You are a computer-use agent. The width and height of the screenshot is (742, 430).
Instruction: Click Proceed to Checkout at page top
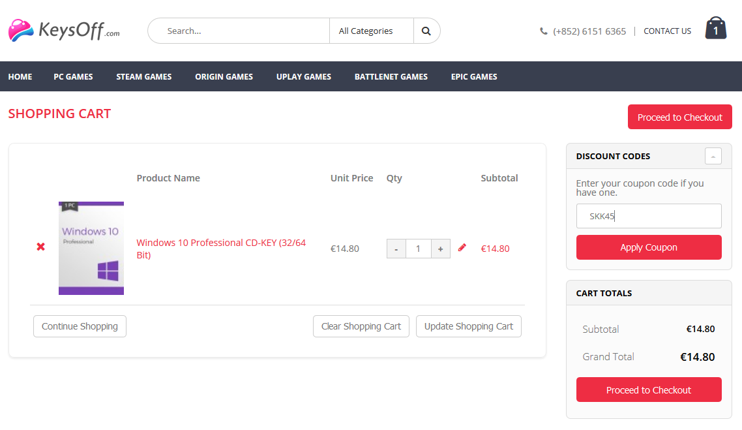679,117
